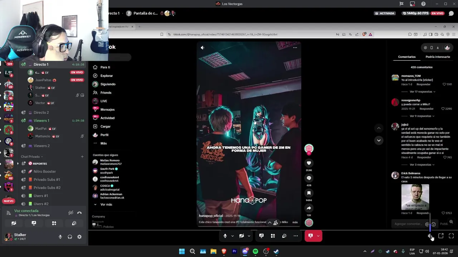Expand arrow beside REPORTES channel
The height and width of the screenshot is (257, 458).
[18, 163]
